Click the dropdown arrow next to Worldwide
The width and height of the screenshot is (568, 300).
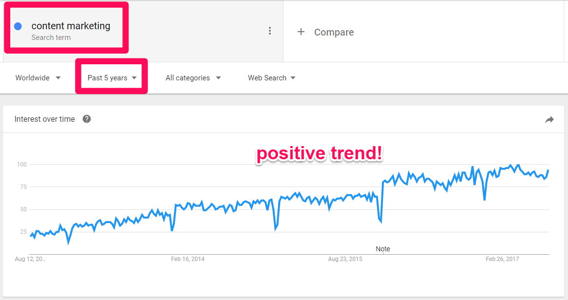[x=58, y=78]
